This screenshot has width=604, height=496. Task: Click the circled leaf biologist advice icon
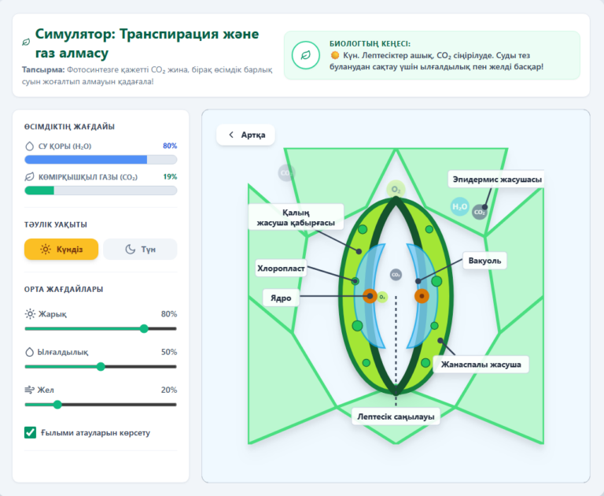pyautogui.click(x=306, y=55)
